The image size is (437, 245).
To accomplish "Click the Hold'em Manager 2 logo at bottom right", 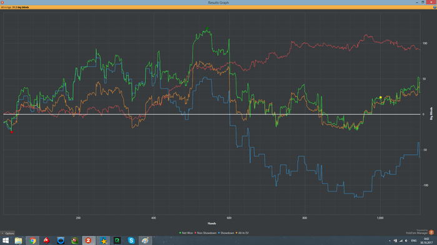I will [431, 232].
